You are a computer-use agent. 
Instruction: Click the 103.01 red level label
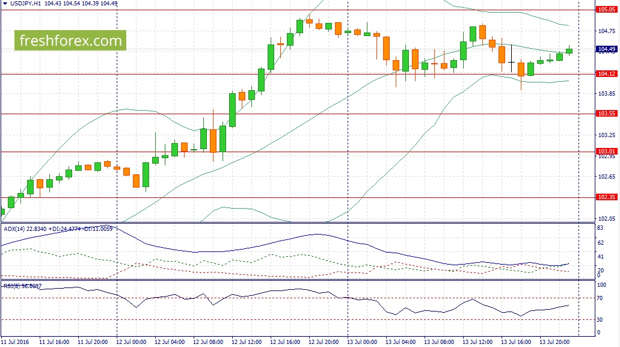(606, 152)
